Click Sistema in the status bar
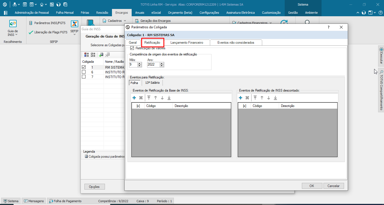The image size is (384, 205). click(11, 201)
